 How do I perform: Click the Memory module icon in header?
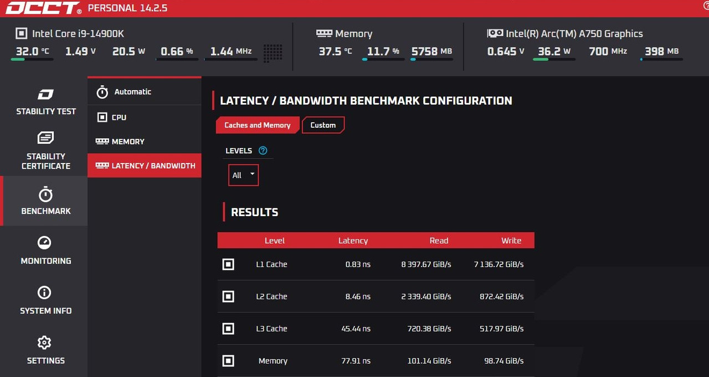[324, 33]
